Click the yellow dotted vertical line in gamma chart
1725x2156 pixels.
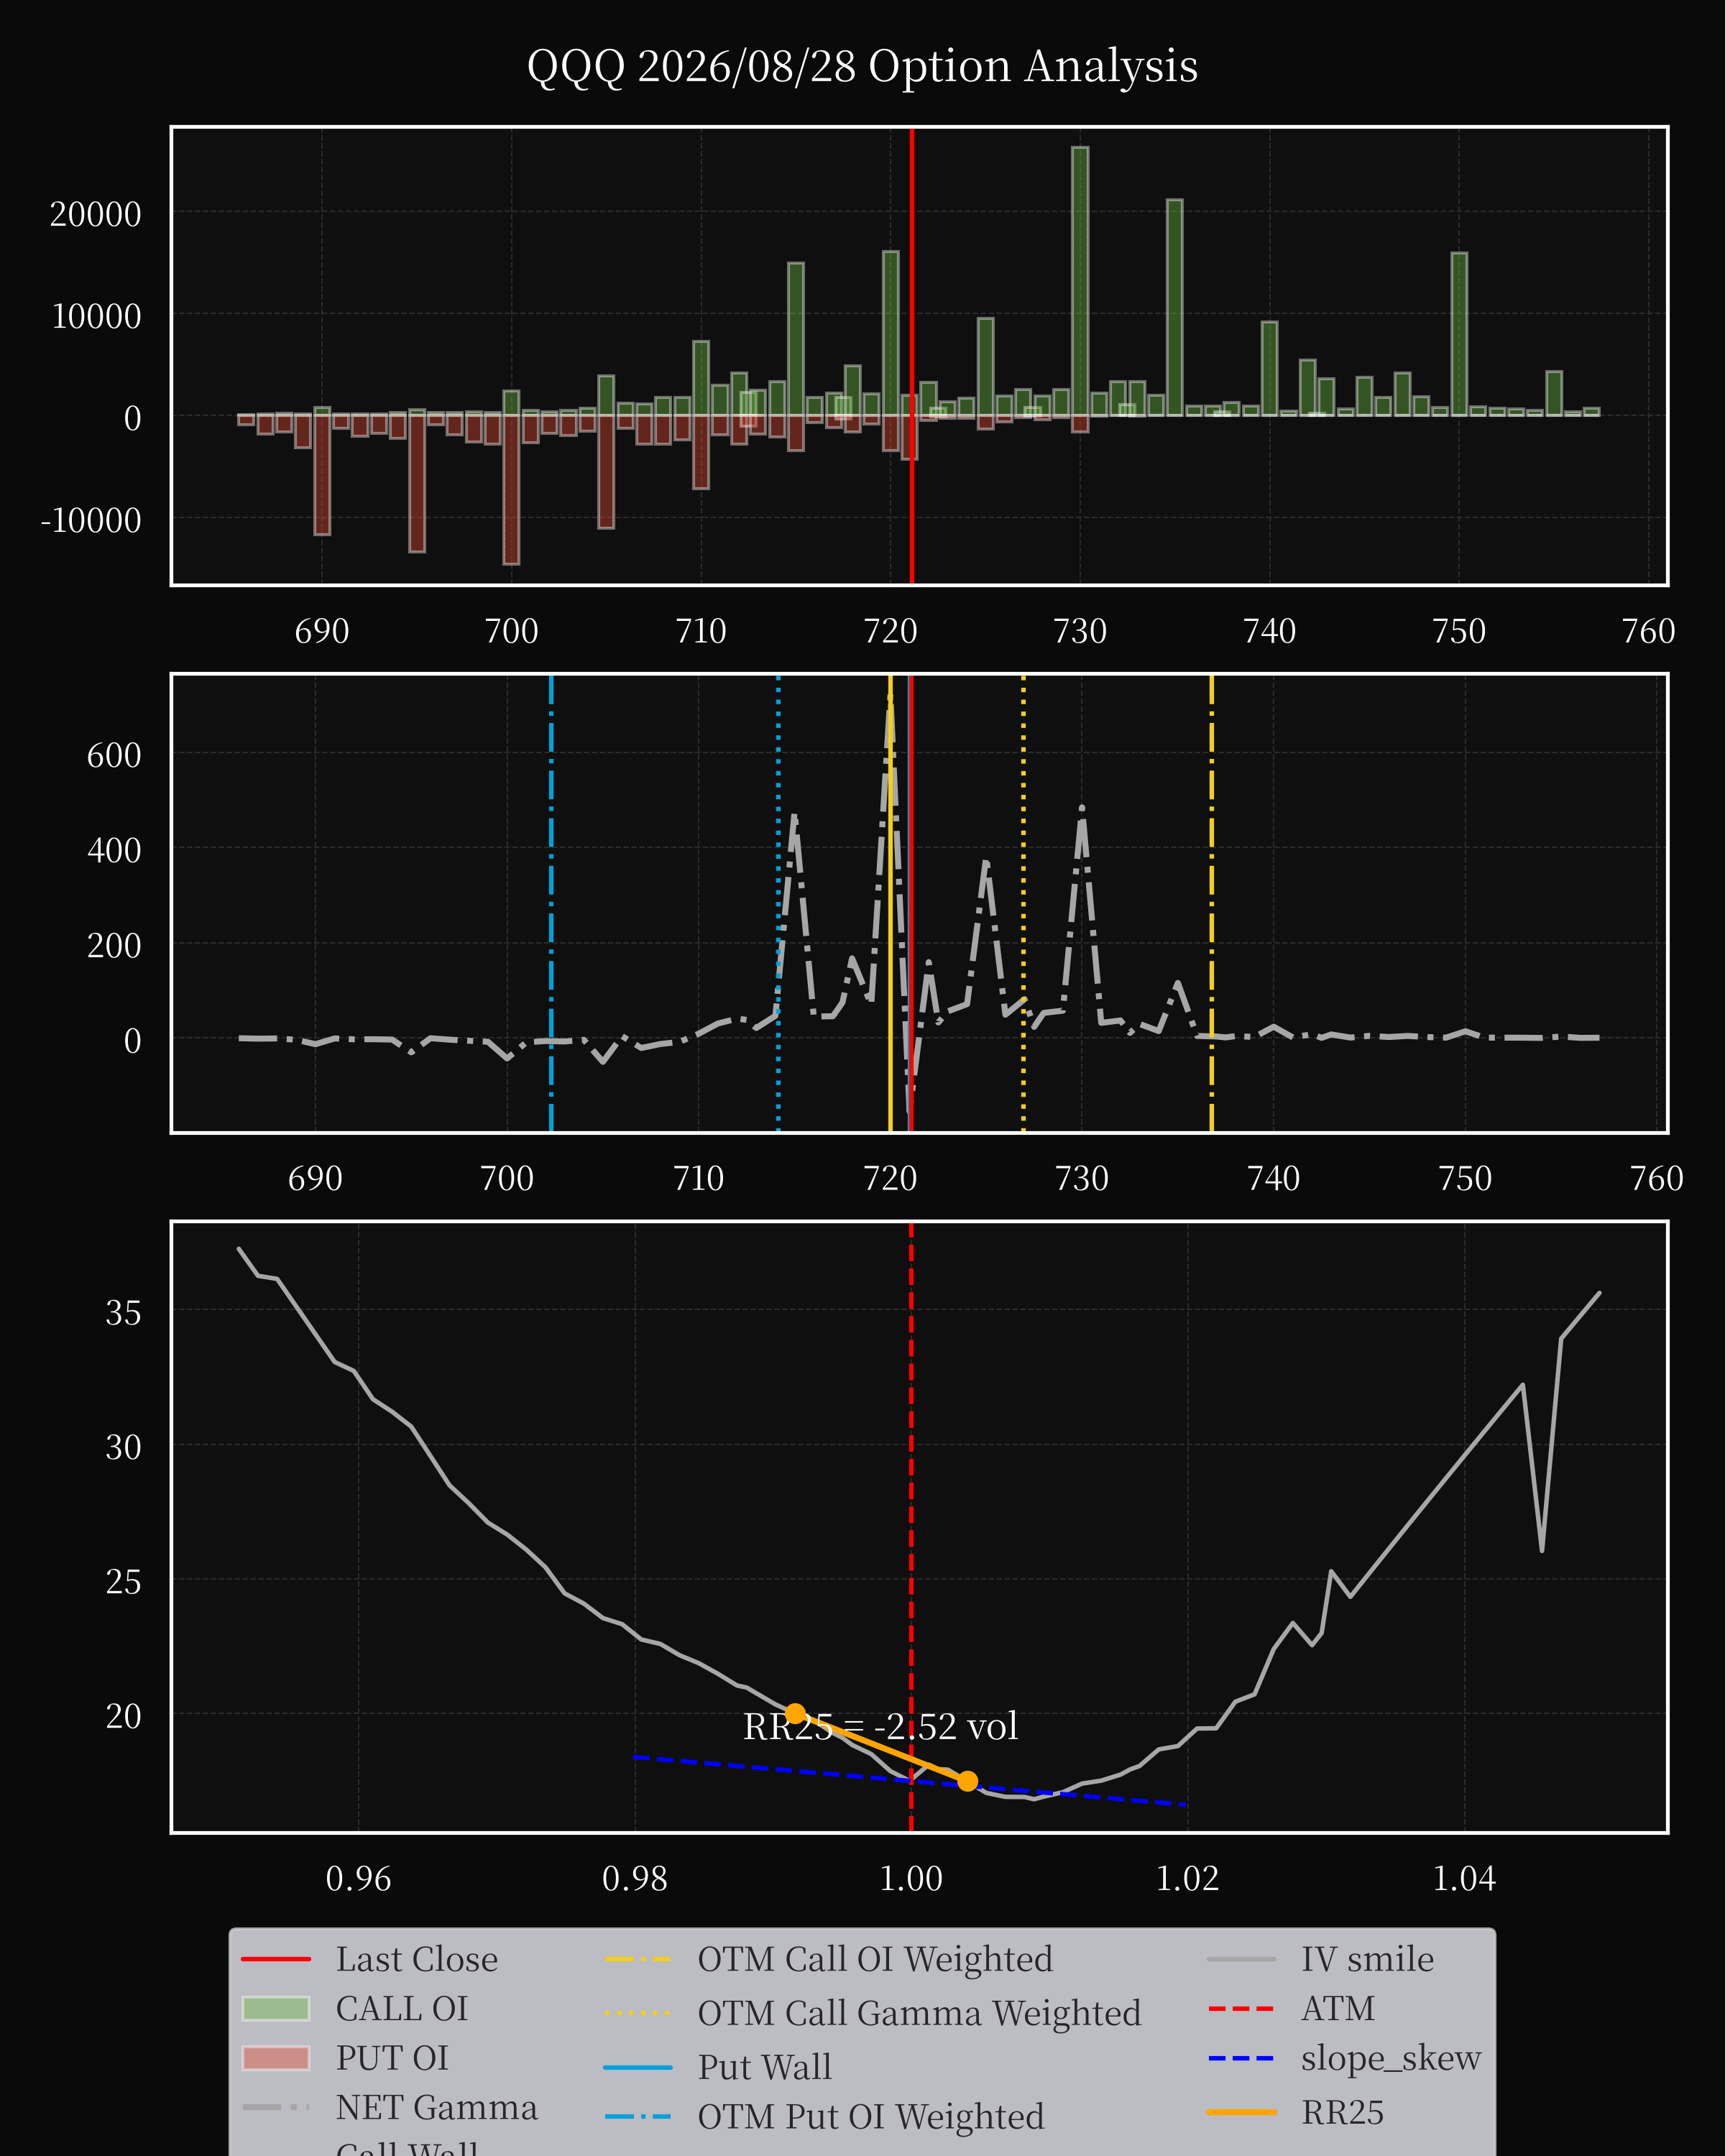tap(1023, 903)
